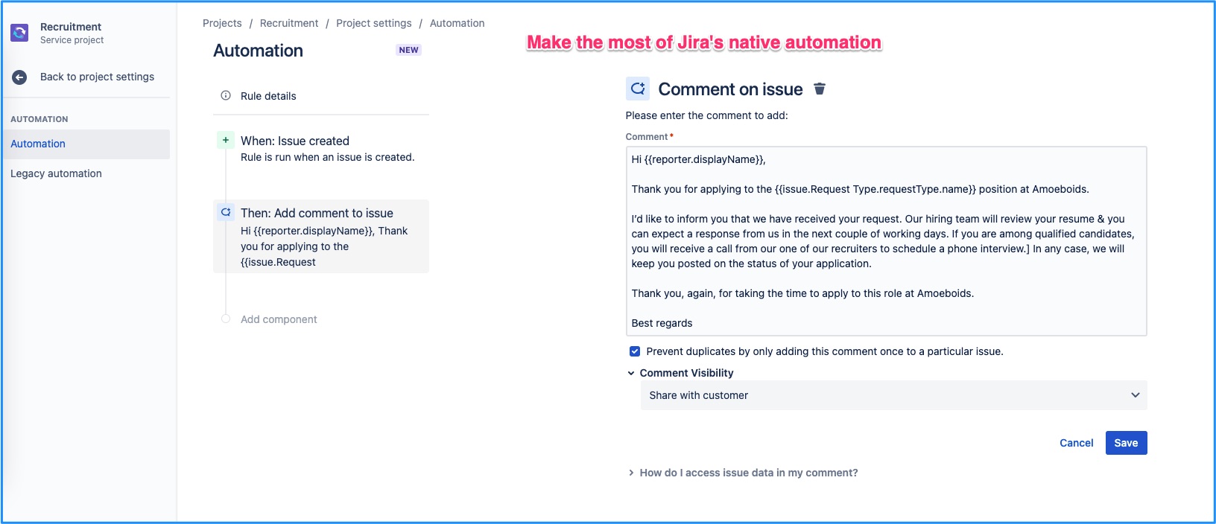
Task: Click the green plus trigger icon
Action: click(226, 140)
